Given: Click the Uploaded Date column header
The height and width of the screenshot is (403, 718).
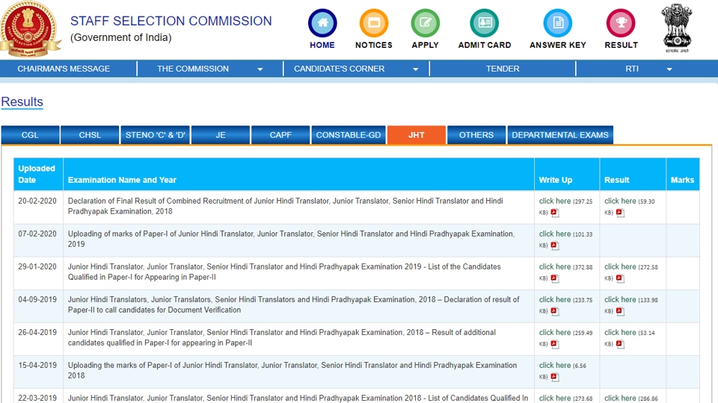Looking at the screenshot, I should 37,174.
